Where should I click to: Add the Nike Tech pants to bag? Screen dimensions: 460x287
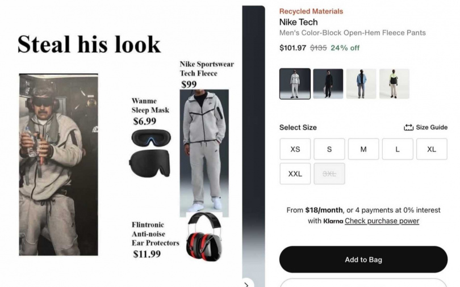tap(363, 259)
